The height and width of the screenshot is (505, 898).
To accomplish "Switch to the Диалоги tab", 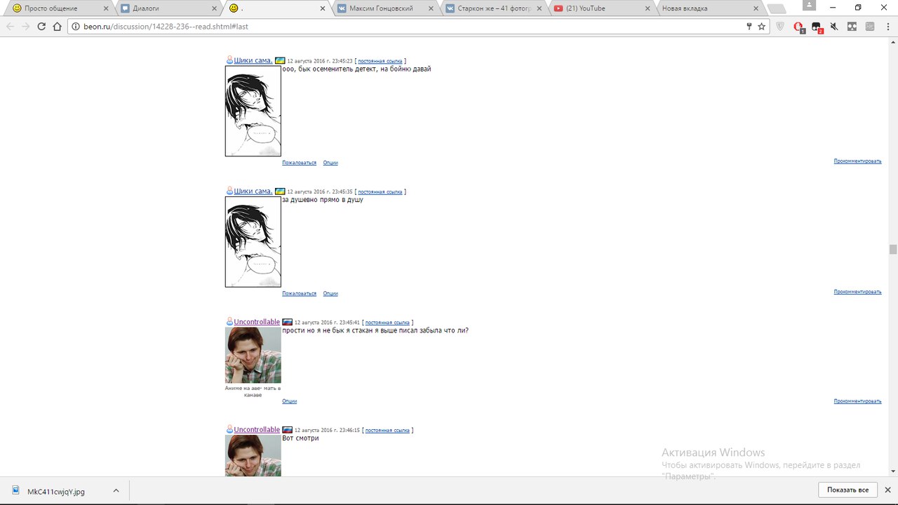I will tap(168, 8).
